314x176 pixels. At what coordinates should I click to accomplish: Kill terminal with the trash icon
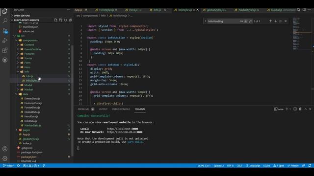pyautogui.click(x=300, y=109)
